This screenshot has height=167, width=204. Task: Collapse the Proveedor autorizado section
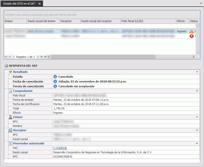[x=197, y=143]
